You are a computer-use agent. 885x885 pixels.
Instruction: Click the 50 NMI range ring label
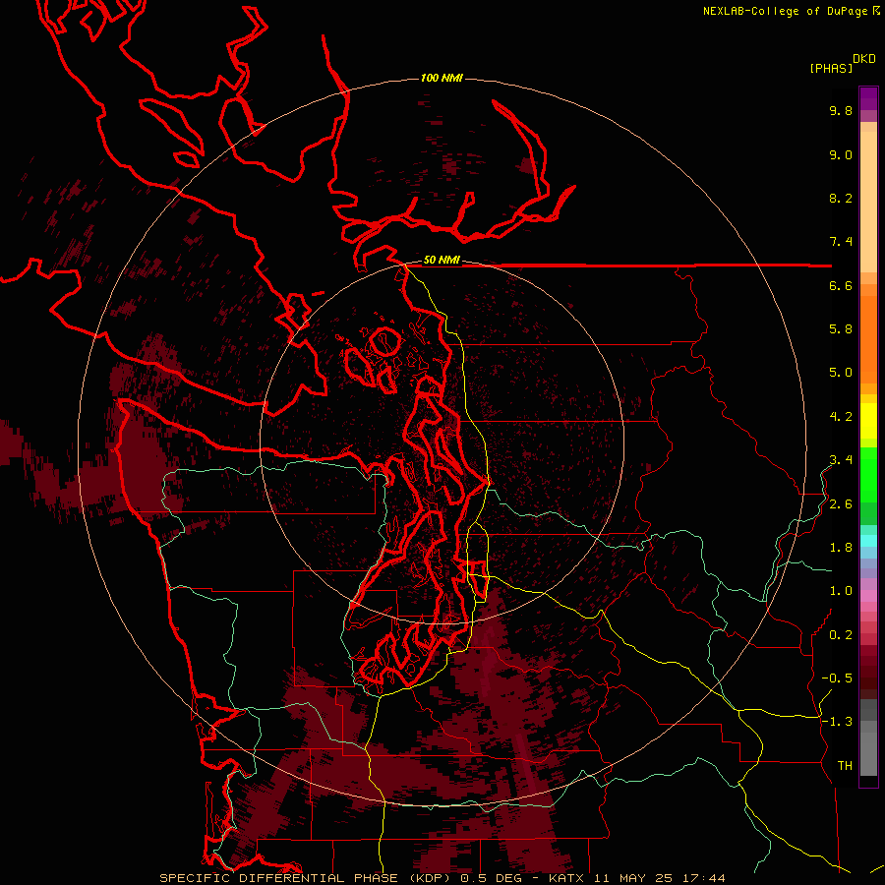pos(442,260)
